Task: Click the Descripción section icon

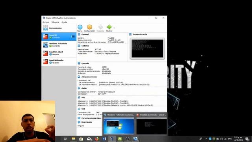Action: coord(79,122)
